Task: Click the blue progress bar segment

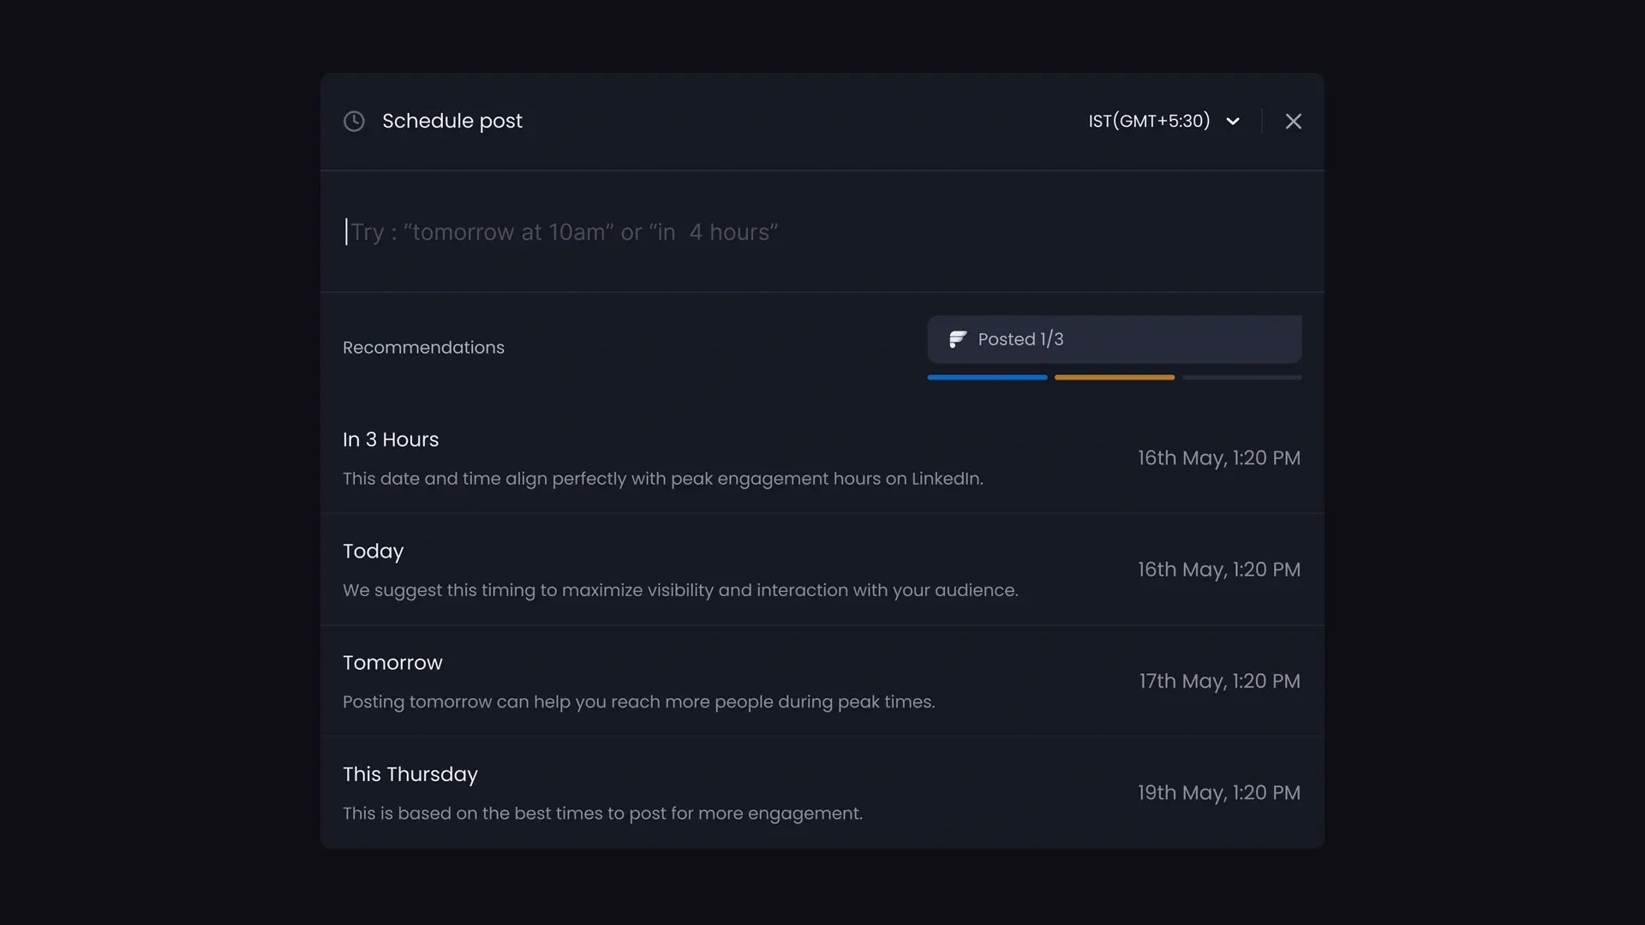Action: click(987, 377)
